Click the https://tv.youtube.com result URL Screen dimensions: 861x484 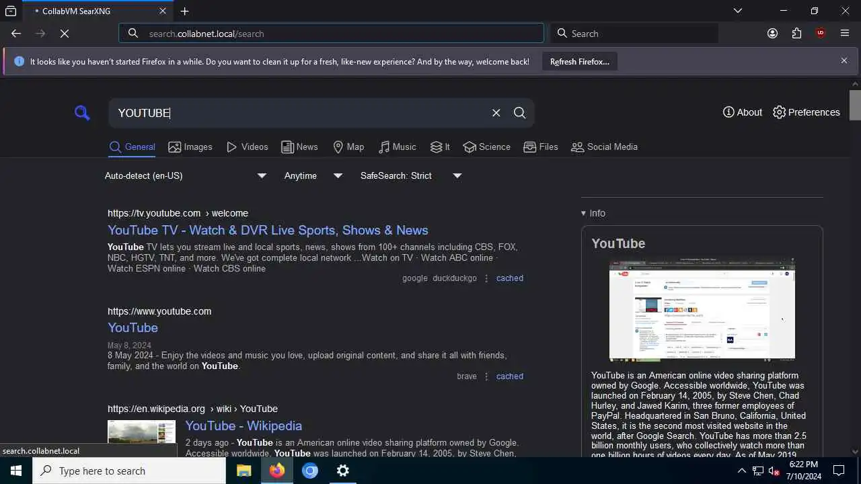click(178, 213)
